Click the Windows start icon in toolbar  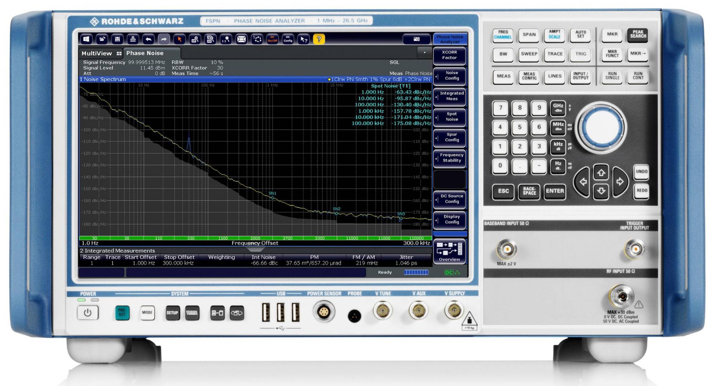86,39
